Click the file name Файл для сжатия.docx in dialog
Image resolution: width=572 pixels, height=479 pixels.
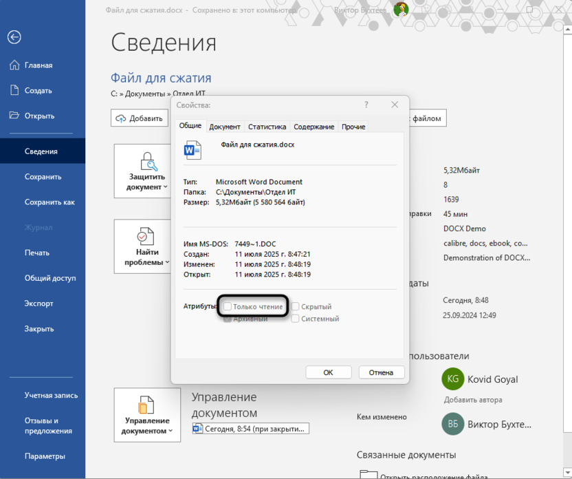pyautogui.click(x=258, y=145)
